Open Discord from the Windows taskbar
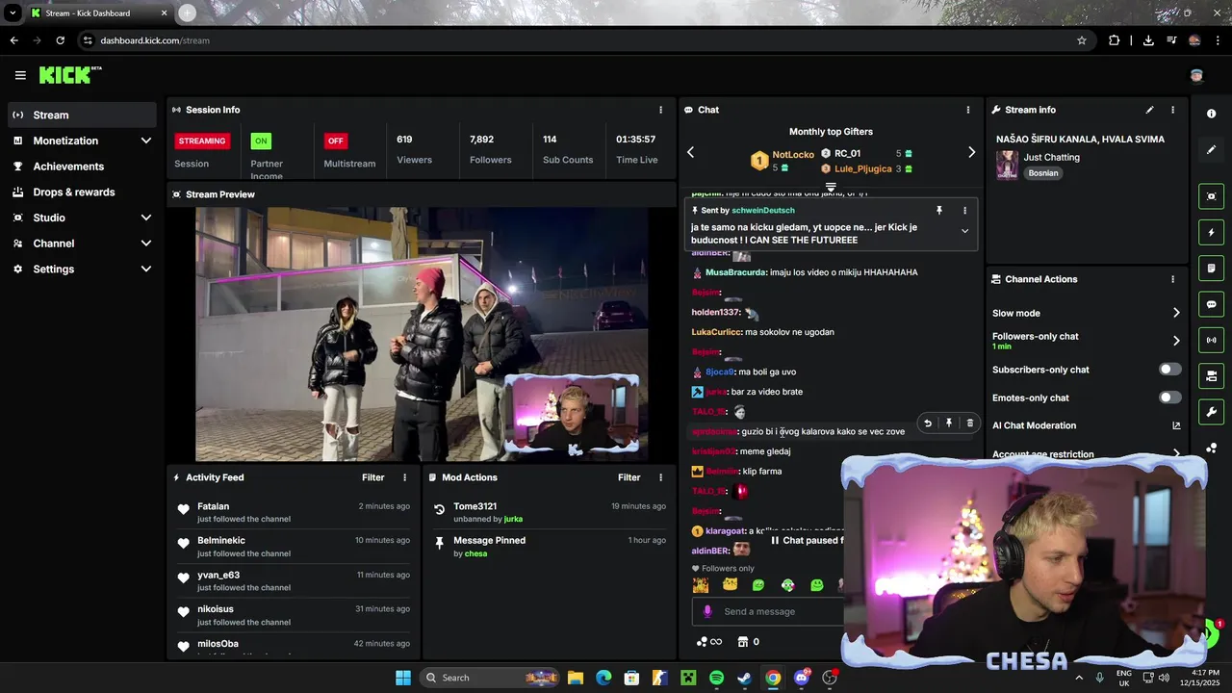 pyautogui.click(x=801, y=678)
